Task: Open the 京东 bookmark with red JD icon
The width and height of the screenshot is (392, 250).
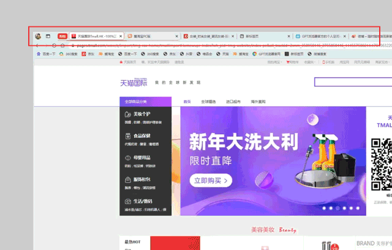Action: pos(88,54)
